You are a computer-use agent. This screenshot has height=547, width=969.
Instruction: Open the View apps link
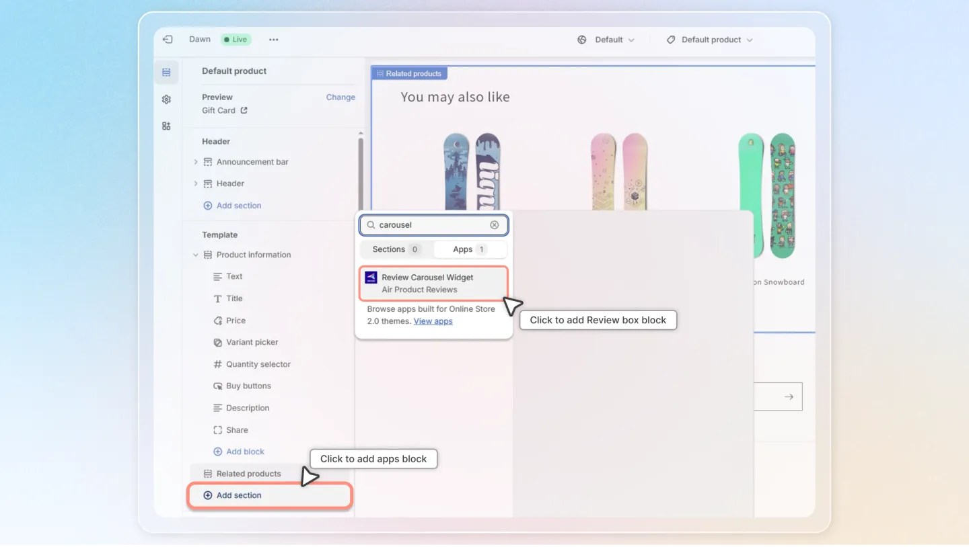[x=433, y=321]
